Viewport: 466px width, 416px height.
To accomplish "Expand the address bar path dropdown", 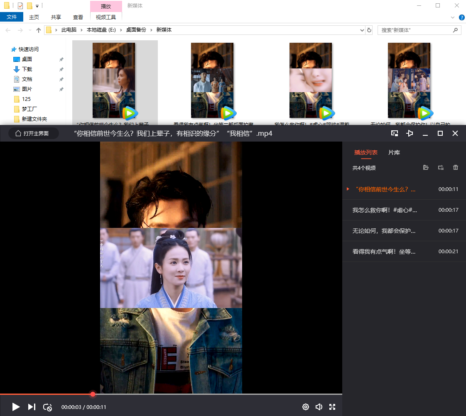I will pyautogui.click(x=362, y=30).
